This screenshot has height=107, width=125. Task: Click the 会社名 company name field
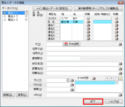(82, 64)
